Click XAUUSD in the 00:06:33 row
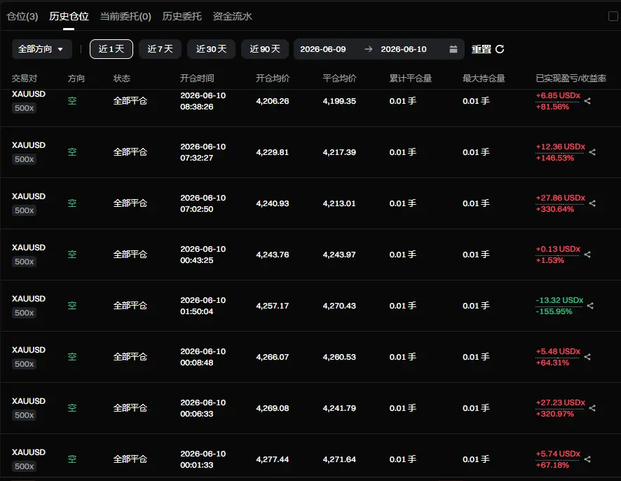 (x=29, y=401)
